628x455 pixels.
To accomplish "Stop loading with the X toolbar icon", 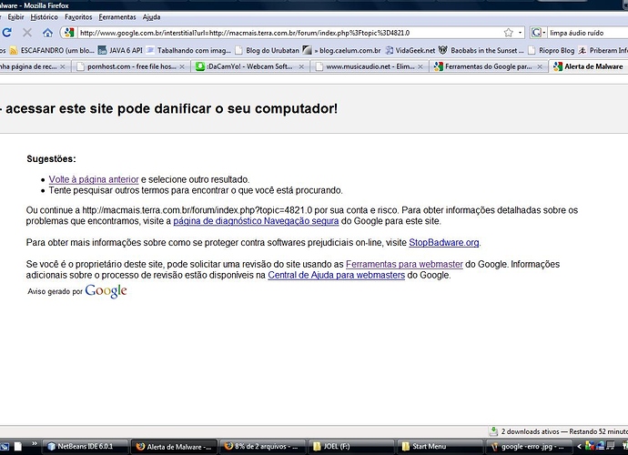I will [27, 33].
